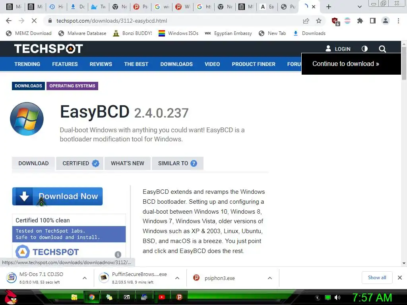
Task: Select the SIMILAR TO tab
Action: [x=178, y=163]
